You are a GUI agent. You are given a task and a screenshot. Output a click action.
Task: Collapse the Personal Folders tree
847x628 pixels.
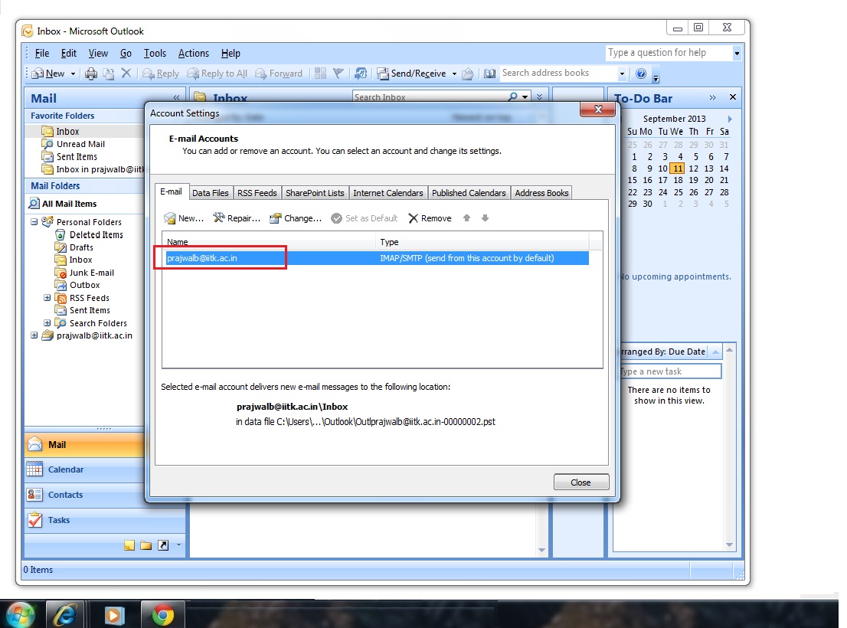34,222
